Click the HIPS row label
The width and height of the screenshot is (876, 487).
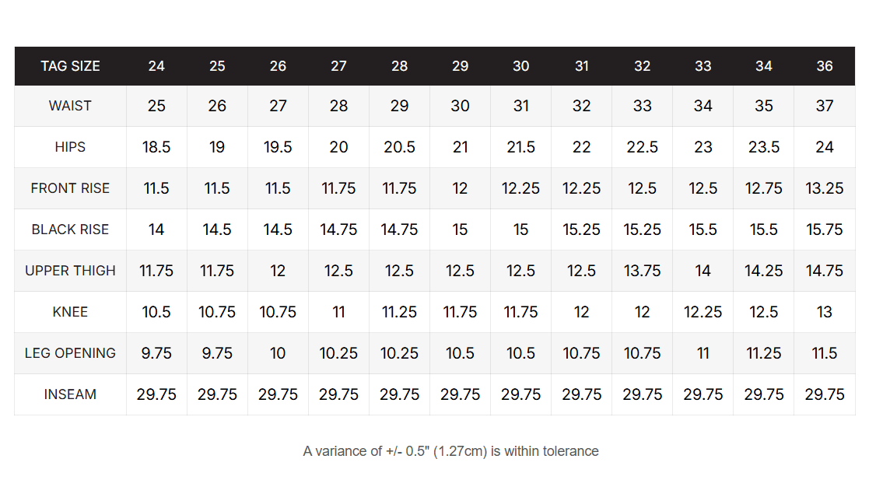click(x=70, y=147)
